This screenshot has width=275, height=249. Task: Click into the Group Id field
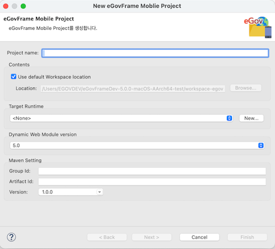[152, 171]
